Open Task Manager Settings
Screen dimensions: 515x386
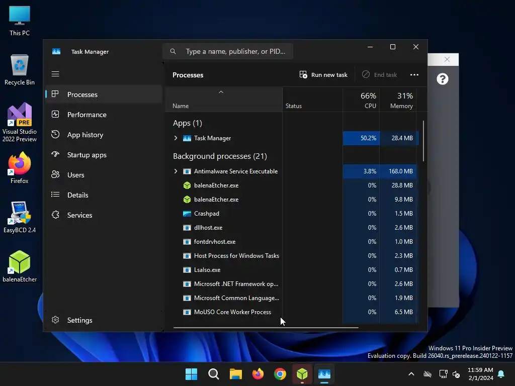pyautogui.click(x=104, y=320)
